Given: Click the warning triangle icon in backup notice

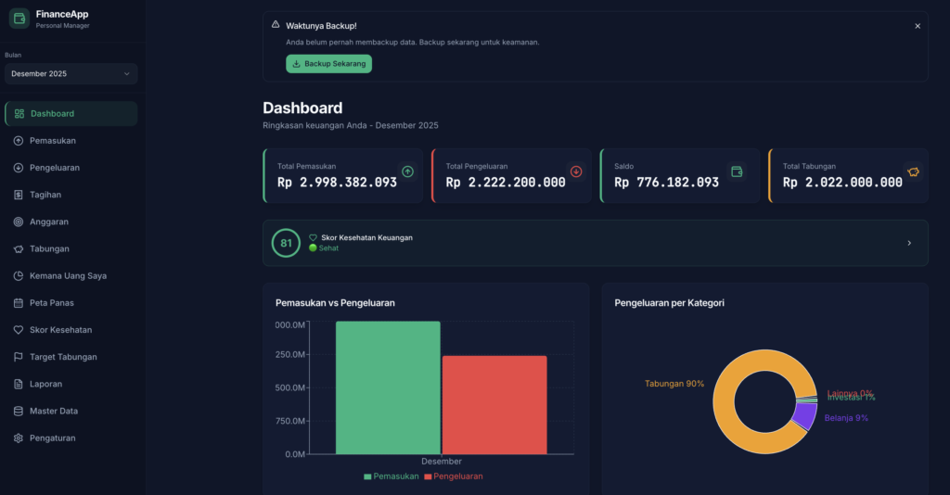Looking at the screenshot, I should (x=276, y=25).
